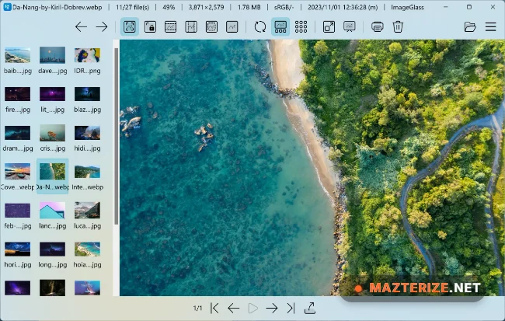Jump to last frame button
Viewport: 505px width, 321px height.
291,309
